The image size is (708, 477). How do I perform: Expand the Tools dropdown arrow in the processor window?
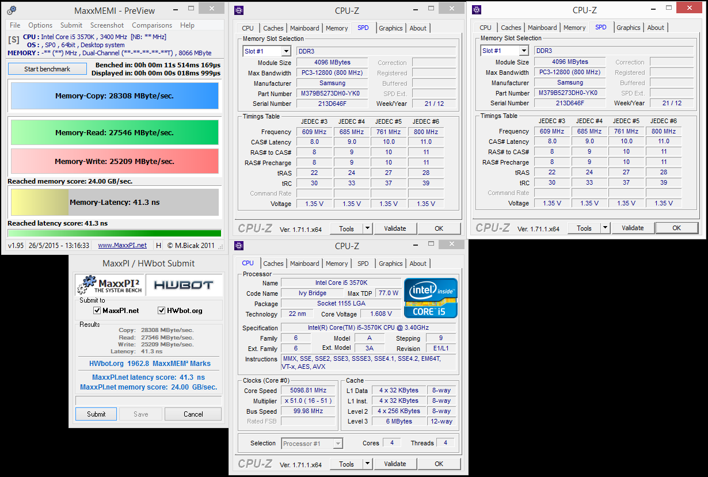[x=367, y=464]
